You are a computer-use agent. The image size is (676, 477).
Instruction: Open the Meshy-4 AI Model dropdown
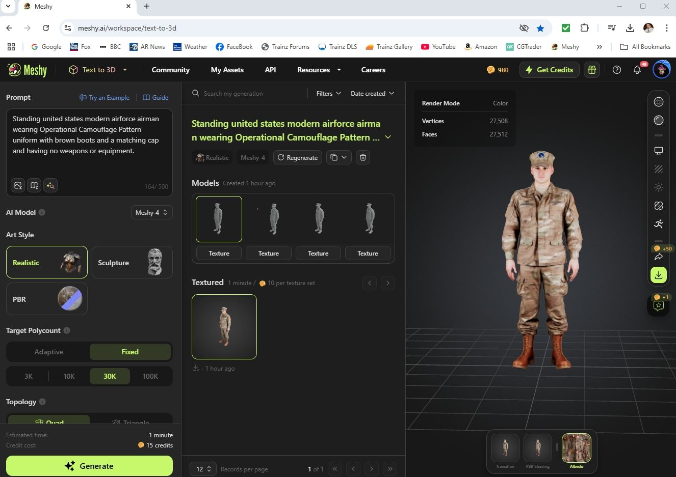151,212
